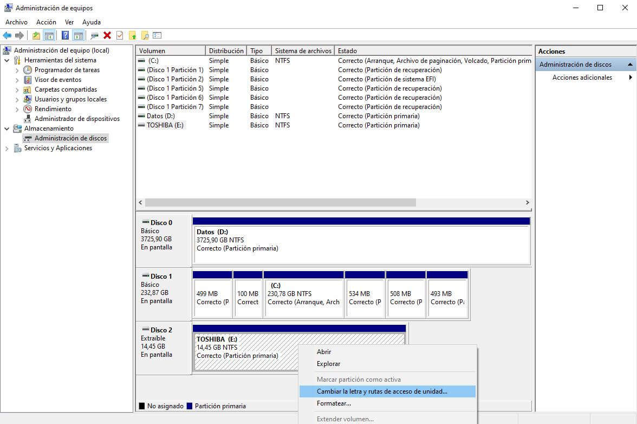Collapse the Administración de discos actions section arrow
The height and width of the screenshot is (424, 637).
click(x=630, y=64)
